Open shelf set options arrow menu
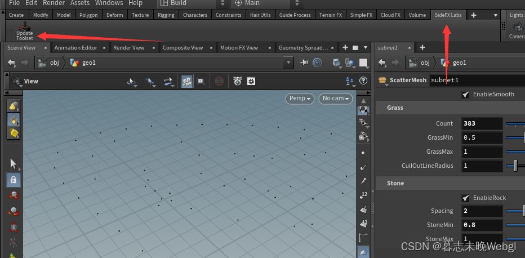 (x=496, y=15)
